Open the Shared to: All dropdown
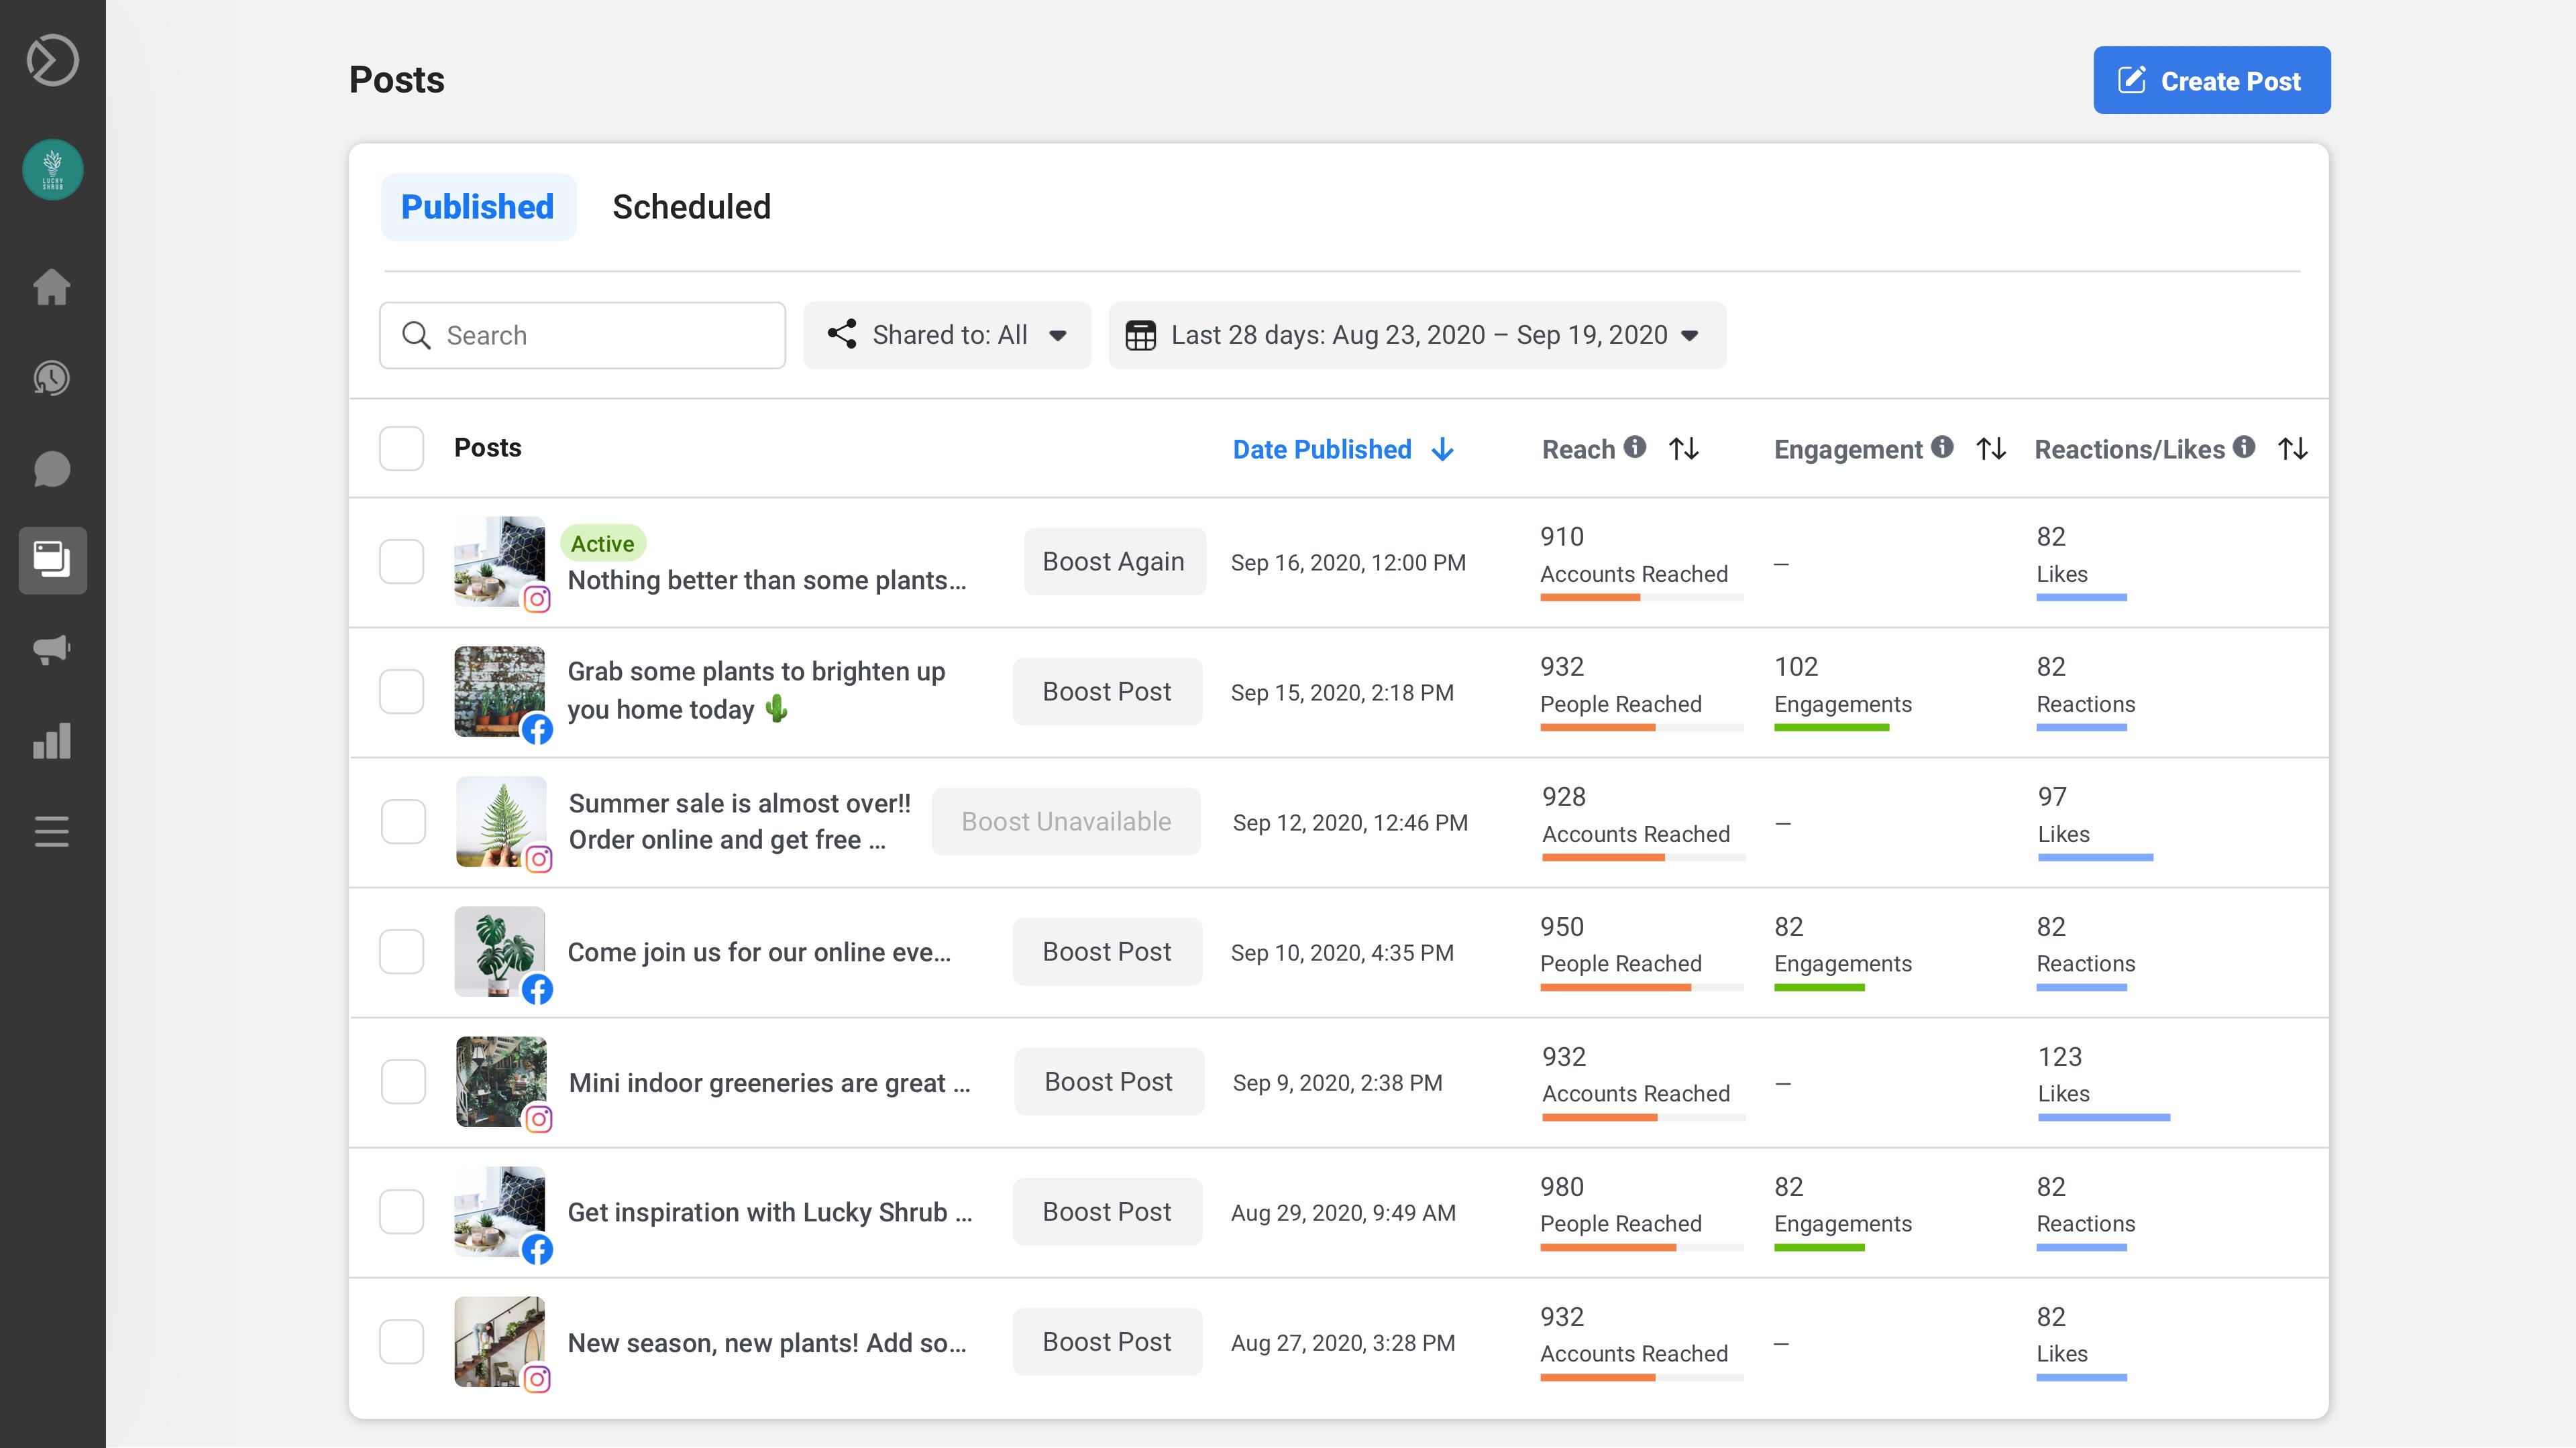The image size is (2576, 1448). click(946, 335)
